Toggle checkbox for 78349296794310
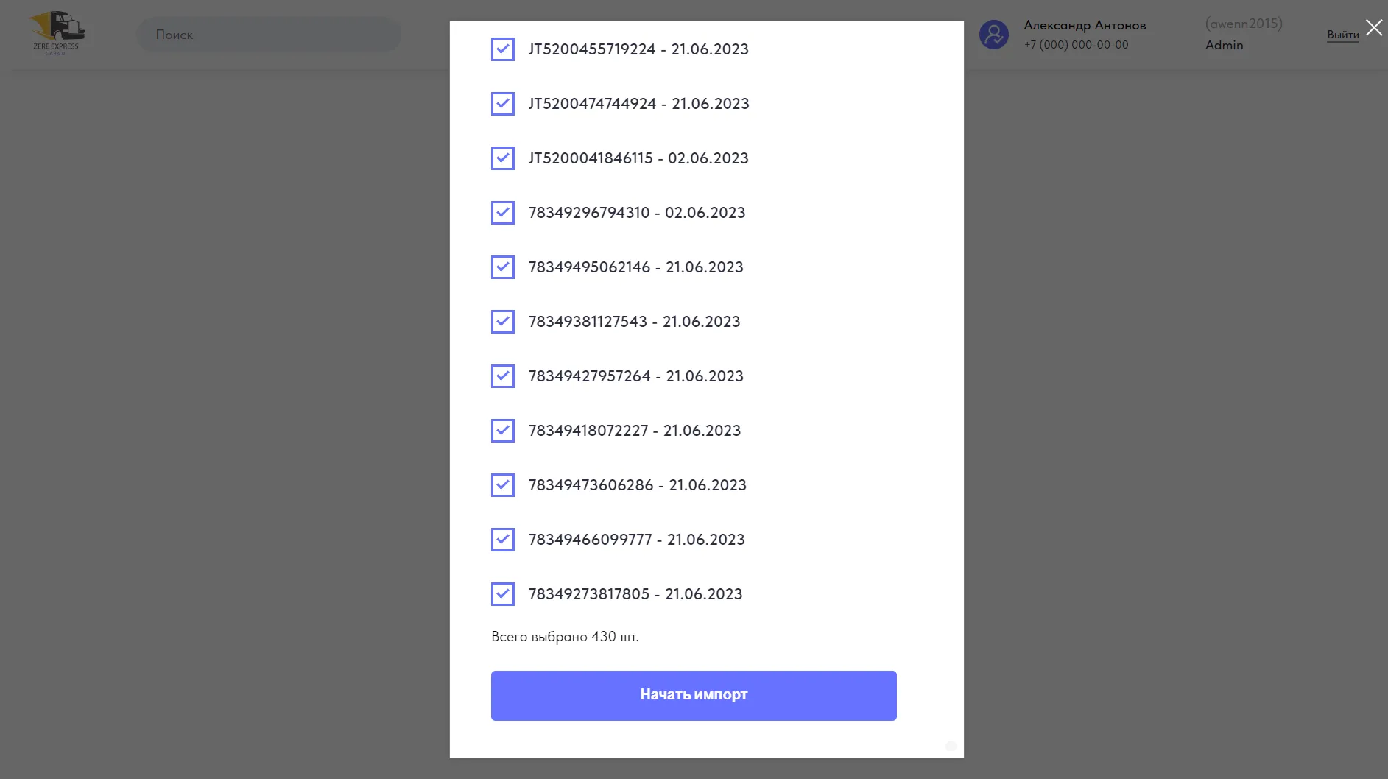Image resolution: width=1388 pixels, height=779 pixels. [x=503, y=213]
